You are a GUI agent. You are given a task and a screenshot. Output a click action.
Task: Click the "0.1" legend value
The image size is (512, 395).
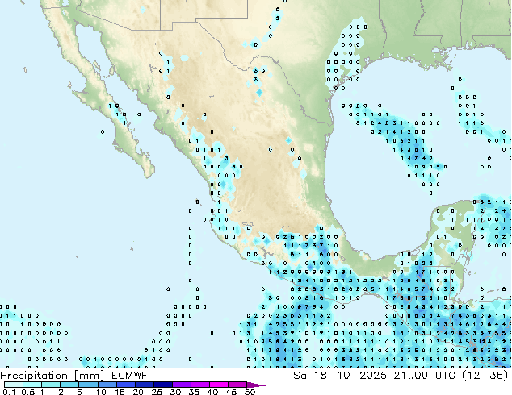9,392
